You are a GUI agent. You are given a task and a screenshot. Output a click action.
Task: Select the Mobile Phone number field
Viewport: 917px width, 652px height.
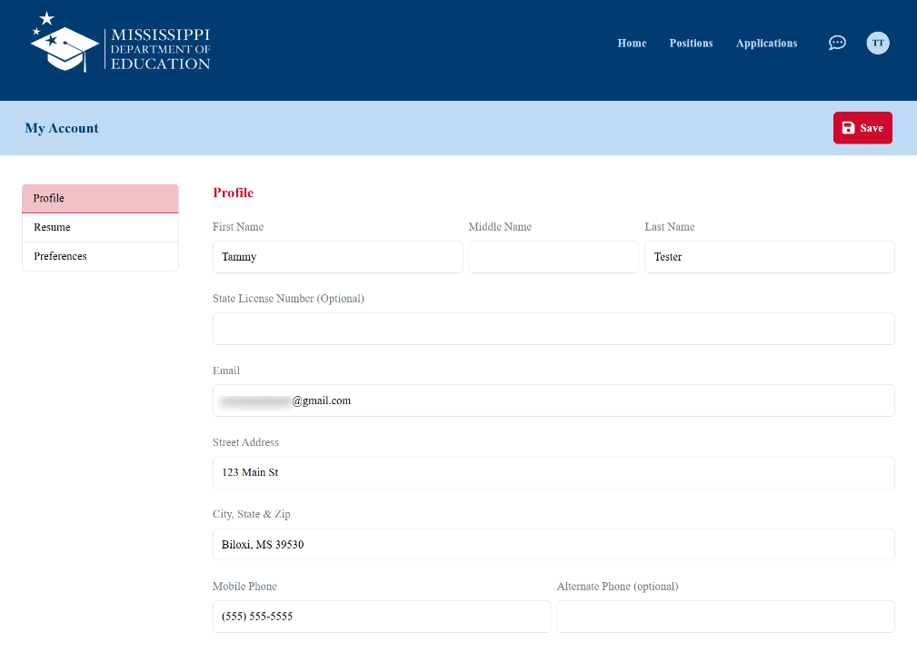[381, 617]
